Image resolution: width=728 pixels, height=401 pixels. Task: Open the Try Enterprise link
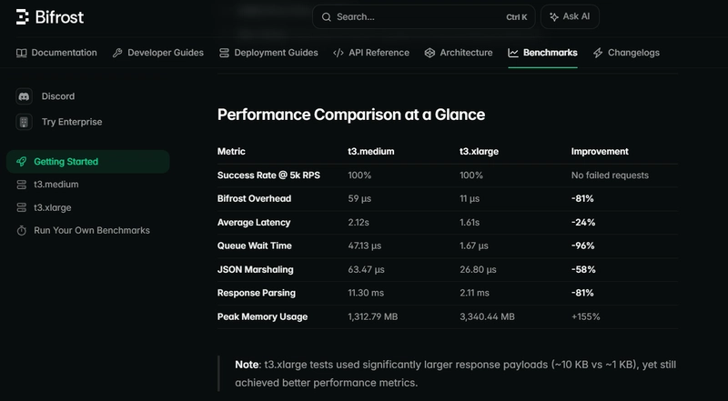72,122
